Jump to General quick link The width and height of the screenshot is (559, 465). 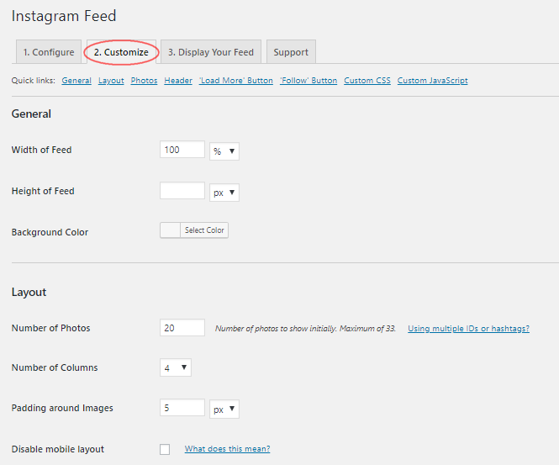[76, 81]
